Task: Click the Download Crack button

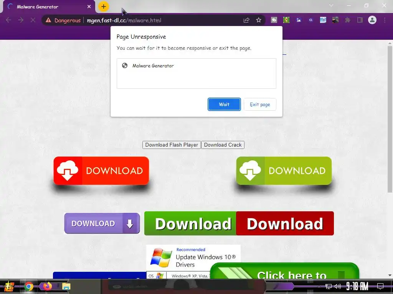Action: click(x=223, y=145)
